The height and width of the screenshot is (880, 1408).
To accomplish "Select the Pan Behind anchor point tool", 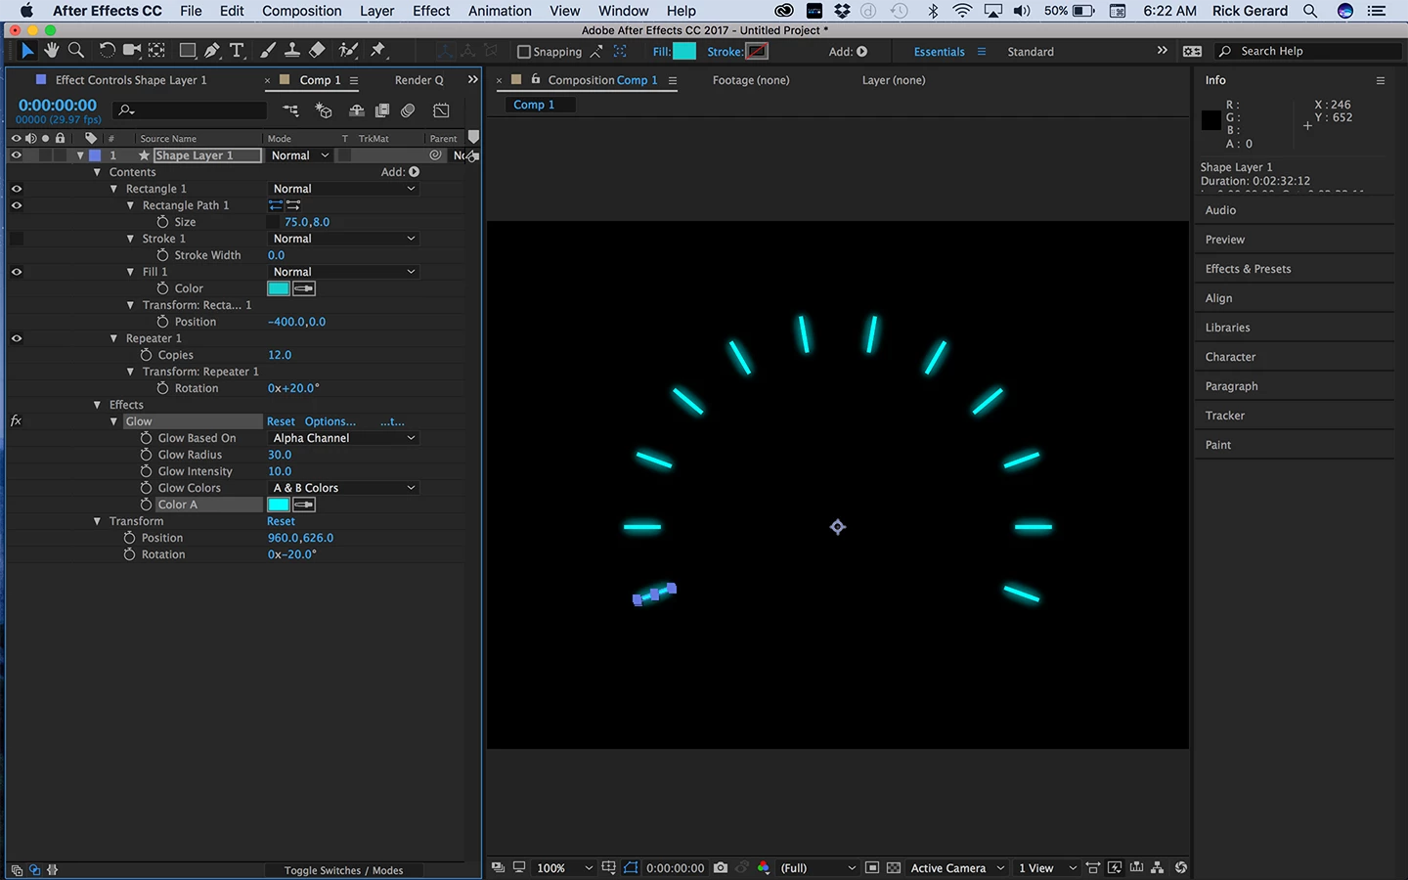I will pyautogui.click(x=156, y=51).
